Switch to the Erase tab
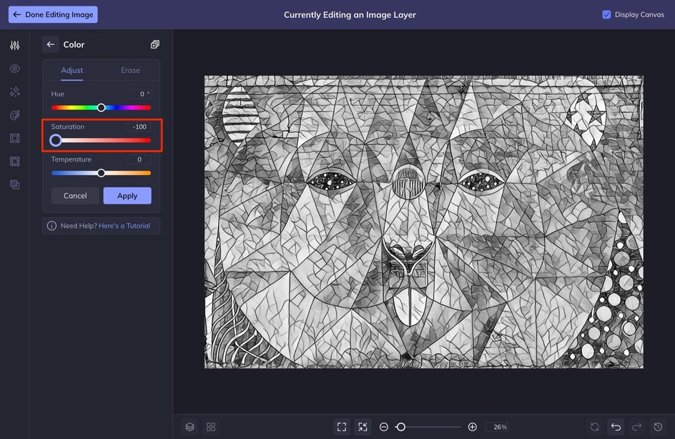 [x=130, y=70]
